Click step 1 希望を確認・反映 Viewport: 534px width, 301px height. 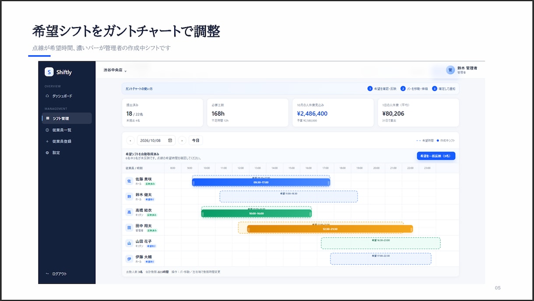[x=382, y=89]
